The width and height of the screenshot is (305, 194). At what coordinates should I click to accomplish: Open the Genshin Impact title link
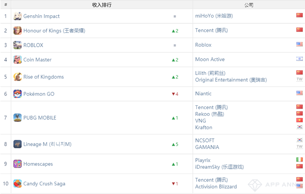tap(41, 16)
